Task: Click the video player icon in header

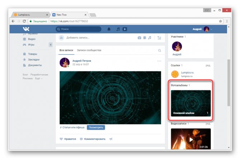Action: (125, 29)
